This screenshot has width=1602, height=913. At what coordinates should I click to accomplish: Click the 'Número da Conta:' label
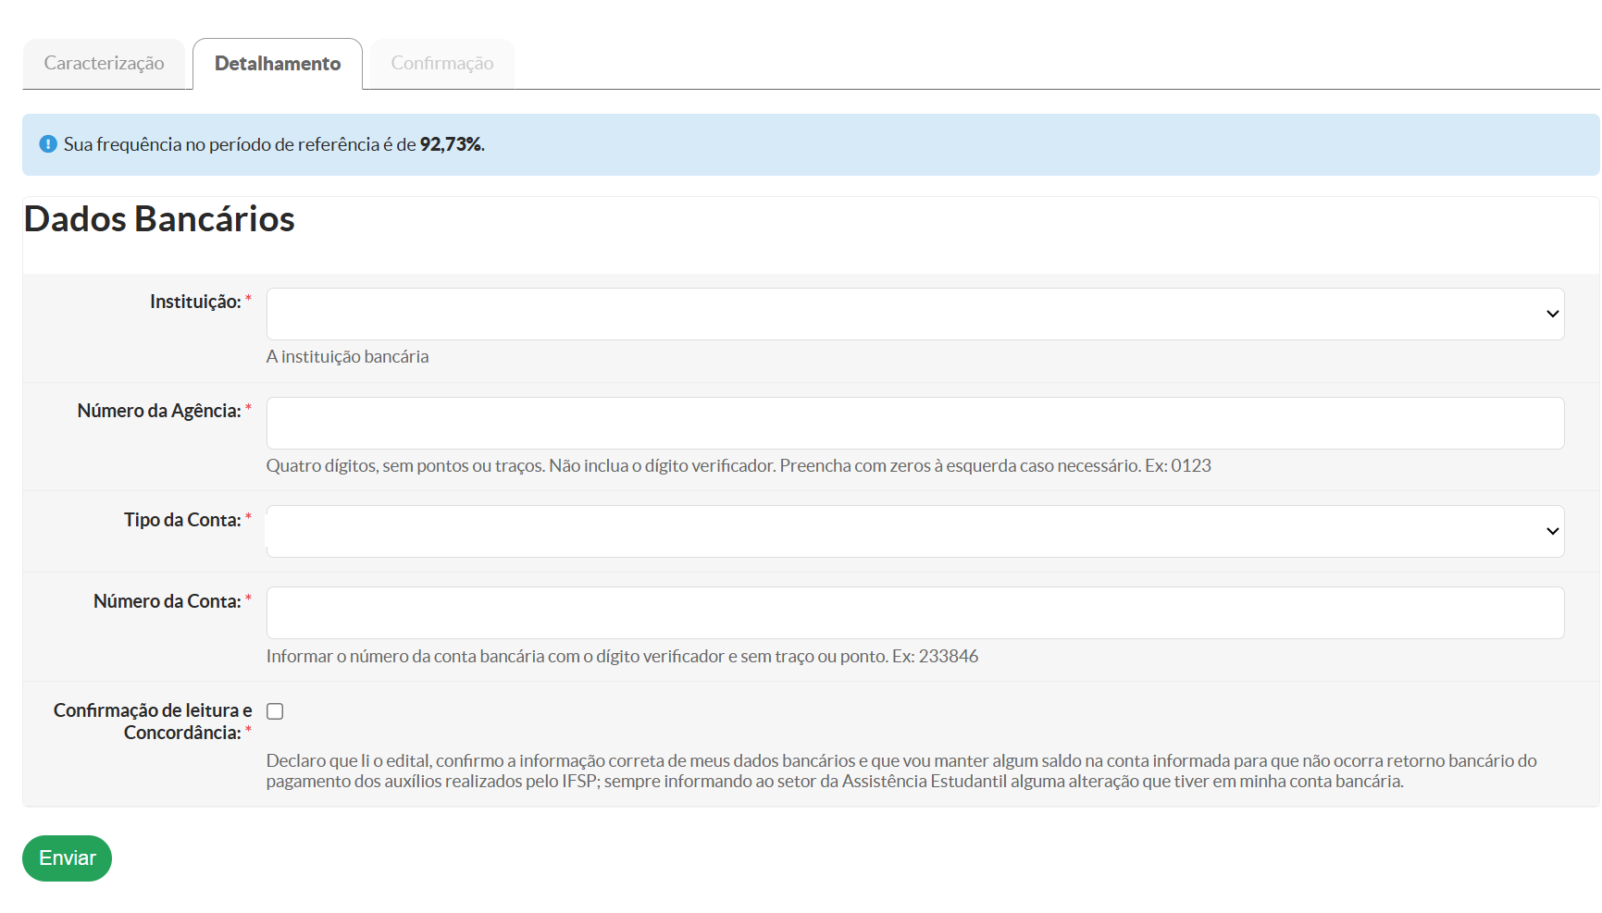click(168, 602)
